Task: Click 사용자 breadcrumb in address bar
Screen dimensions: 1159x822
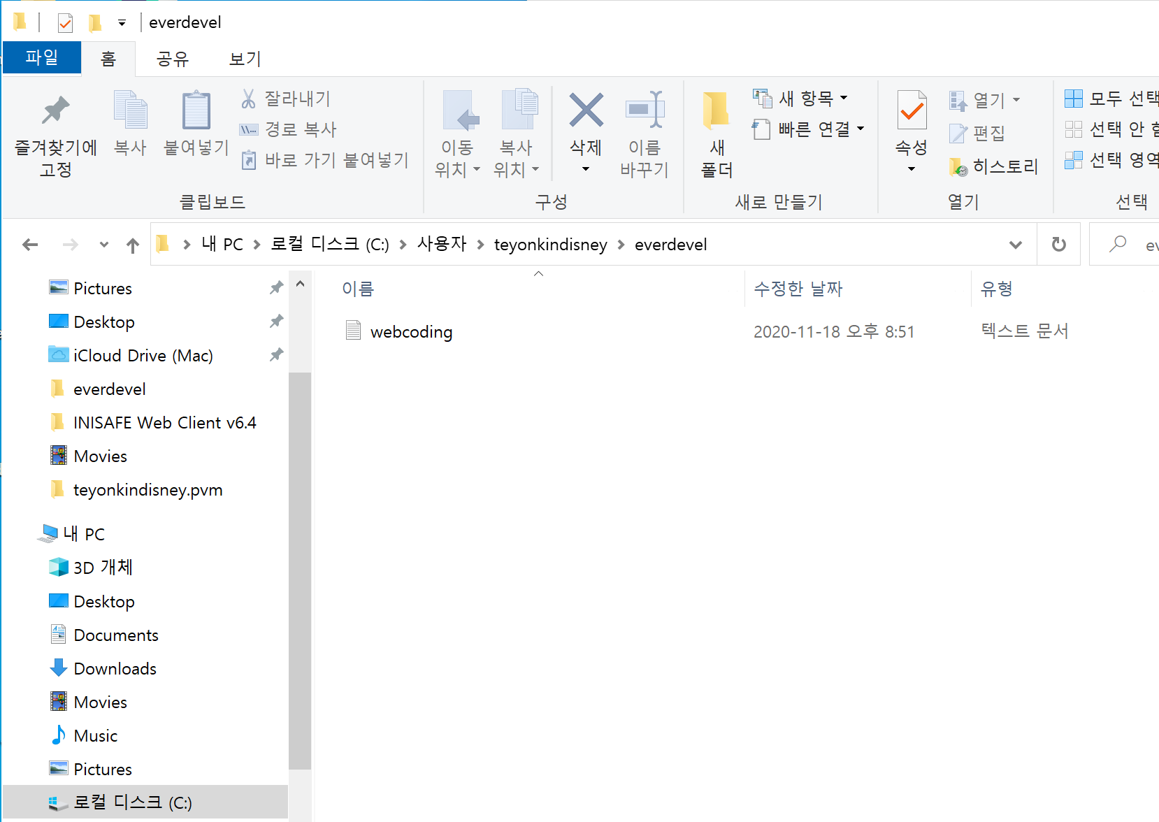Action: click(442, 244)
